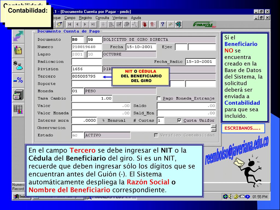Click the minus percent sidebar icon
Viewport: 280px width, 210px height.
coord(18,80)
